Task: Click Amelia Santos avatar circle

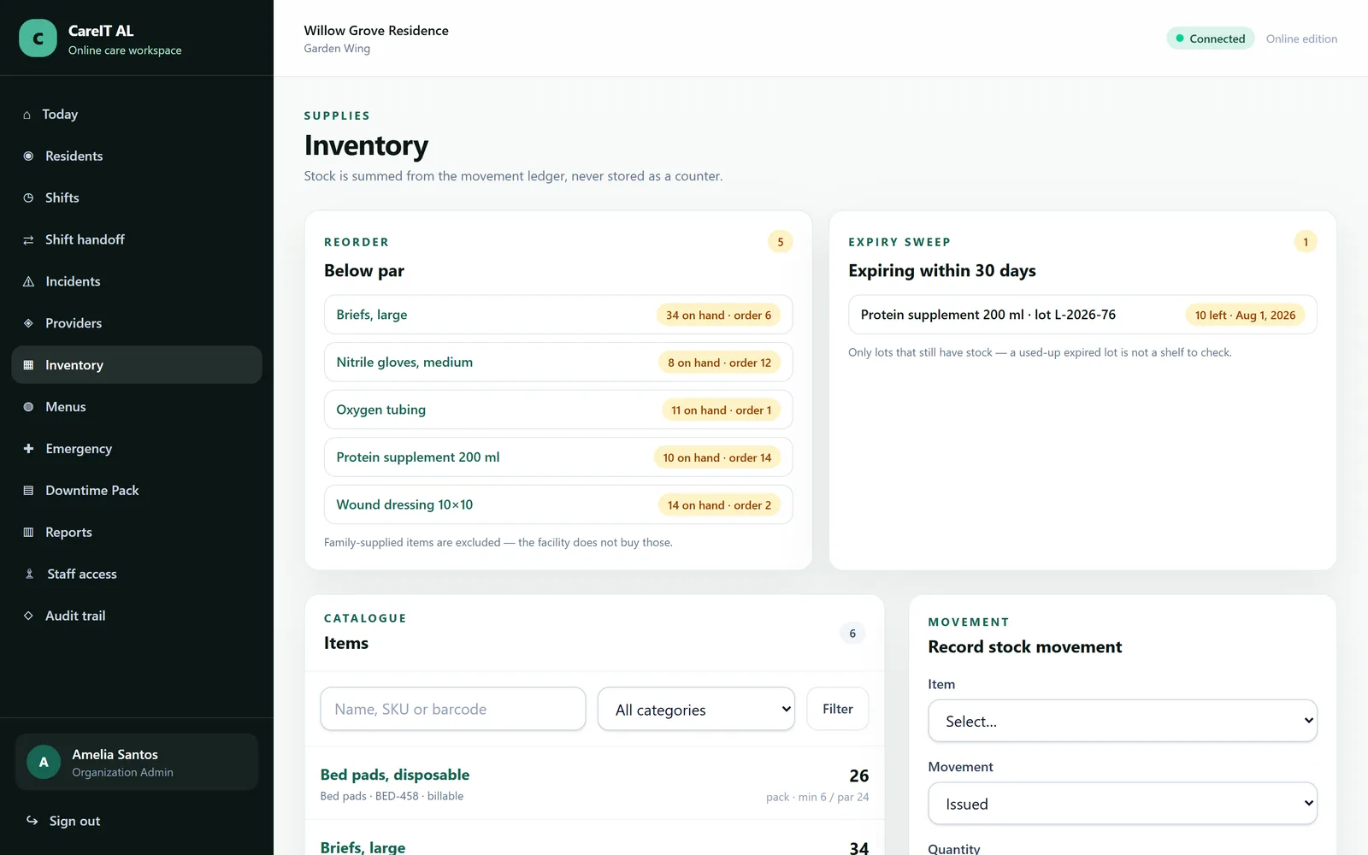Action: 44,762
